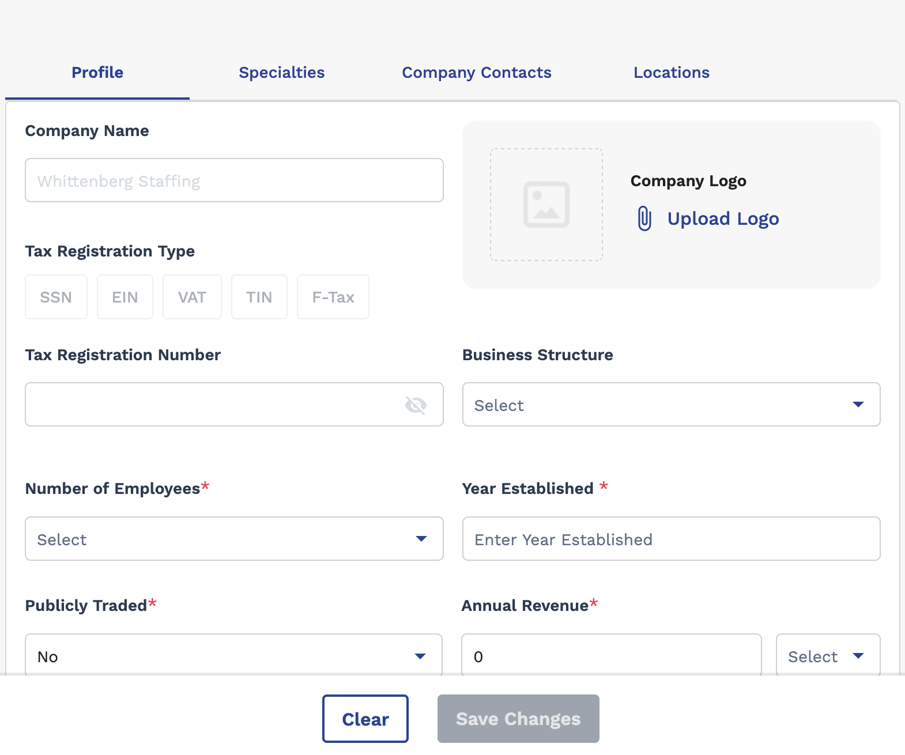Open the Business Structure dropdown
Screen dimensions: 905x755
tap(671, 405)
